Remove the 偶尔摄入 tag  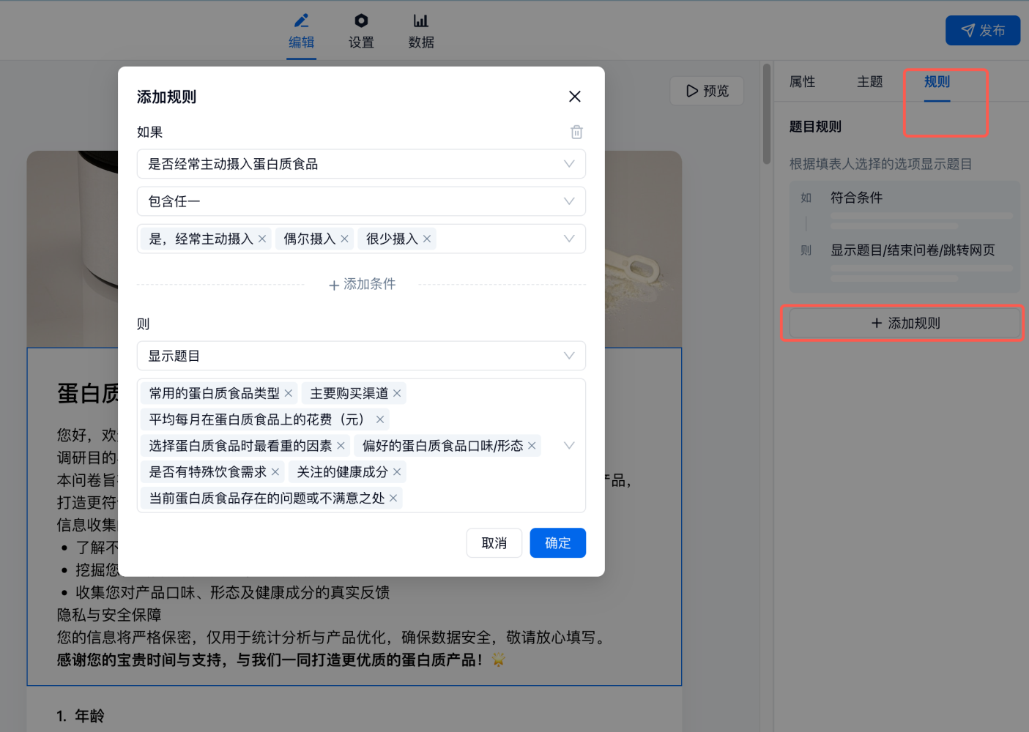point(344,239)
